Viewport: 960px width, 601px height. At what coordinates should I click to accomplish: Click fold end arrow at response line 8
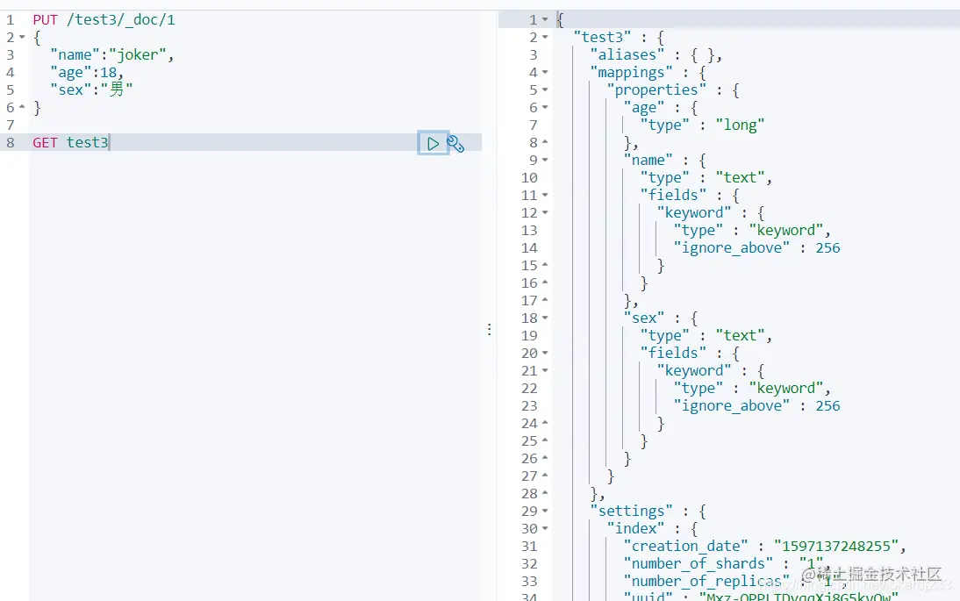point(545,143)
